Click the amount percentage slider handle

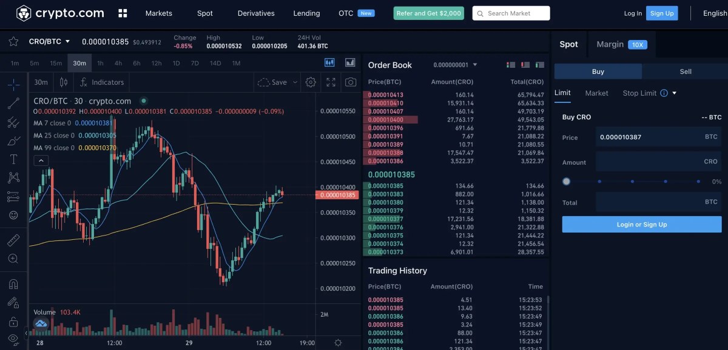click(566, 181)
